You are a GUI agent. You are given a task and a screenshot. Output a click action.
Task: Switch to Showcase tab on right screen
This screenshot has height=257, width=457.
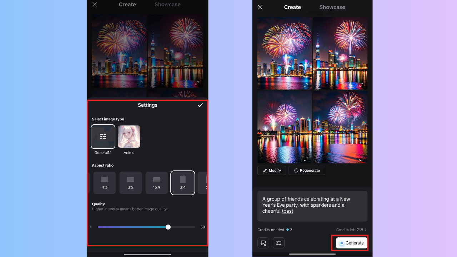pos(332,7)
